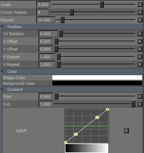Reset U Offset to default
This screenshot has height=153, width=144.
point(140,42)
